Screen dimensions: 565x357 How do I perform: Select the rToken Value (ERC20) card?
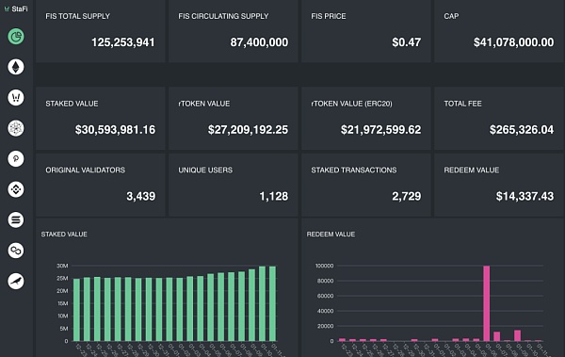[366, 118]
